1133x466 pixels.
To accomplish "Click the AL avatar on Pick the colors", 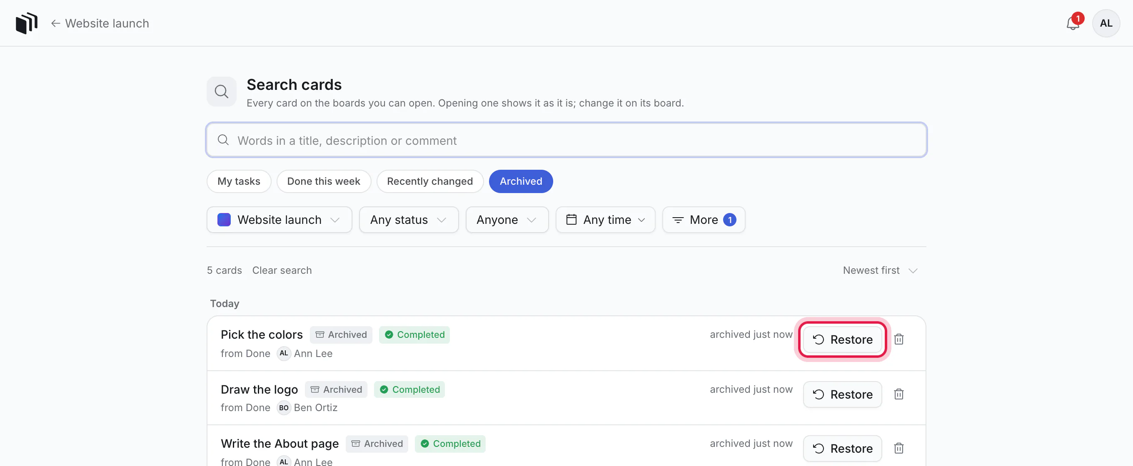I will 284,353.
